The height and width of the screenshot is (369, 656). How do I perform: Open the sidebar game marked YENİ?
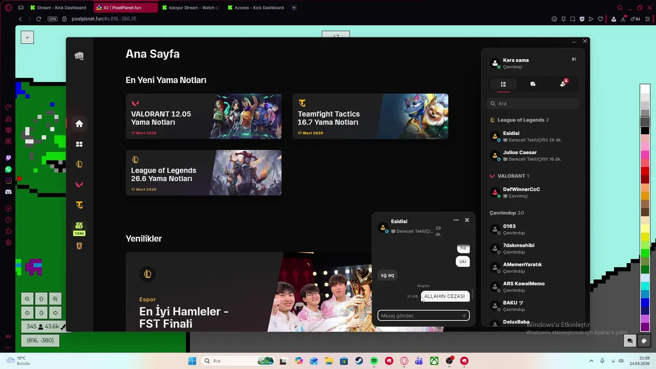click(x=79, y=229)
